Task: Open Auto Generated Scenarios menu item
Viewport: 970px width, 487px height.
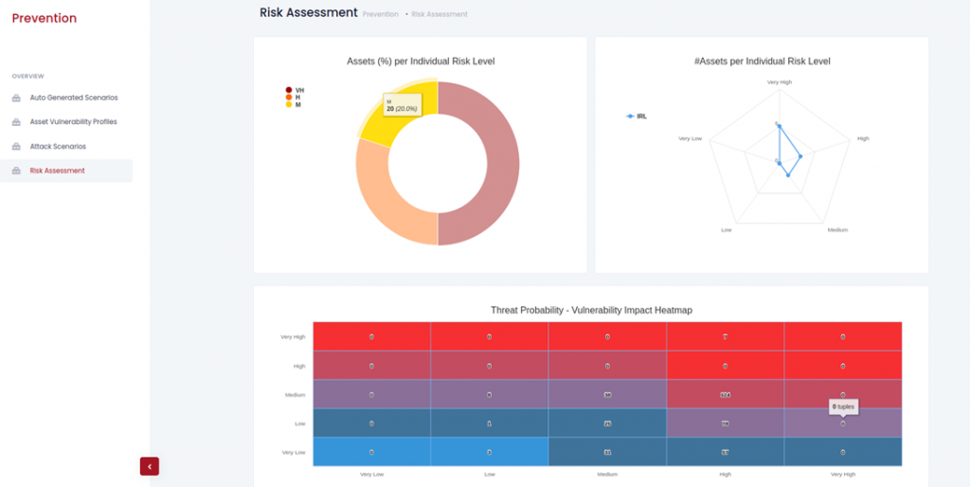Action: tap(74, 98)
